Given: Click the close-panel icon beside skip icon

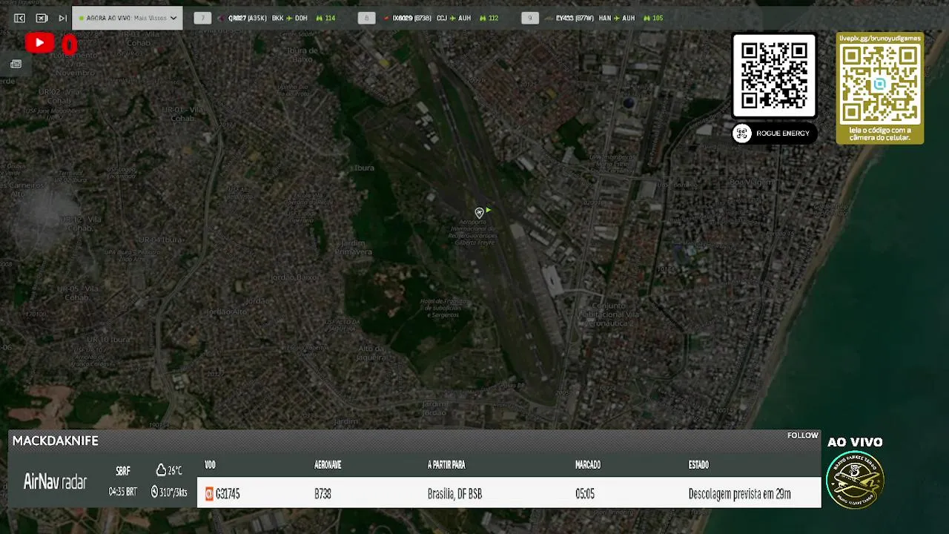Looking at the screenshot, I should click(42, 18).
